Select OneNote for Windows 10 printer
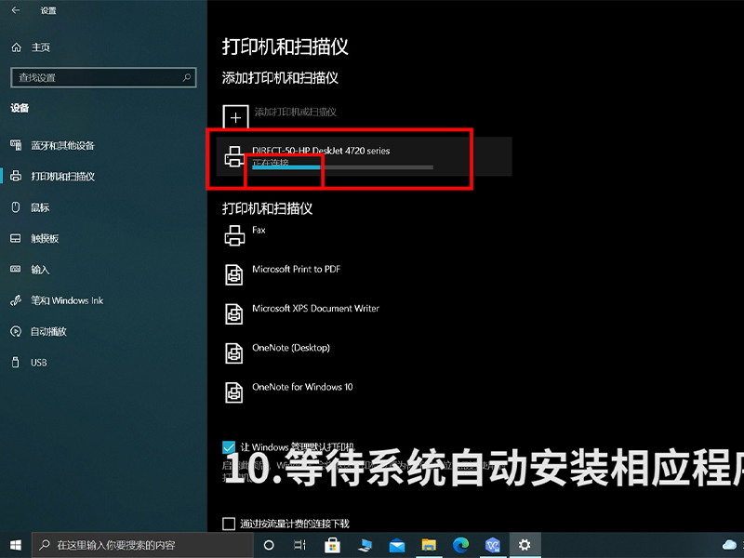The width and height of the screenshot is (744, 558). click(x=302, y=387)
